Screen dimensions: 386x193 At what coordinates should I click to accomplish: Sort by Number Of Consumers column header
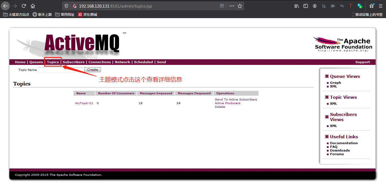pos(116,93)
